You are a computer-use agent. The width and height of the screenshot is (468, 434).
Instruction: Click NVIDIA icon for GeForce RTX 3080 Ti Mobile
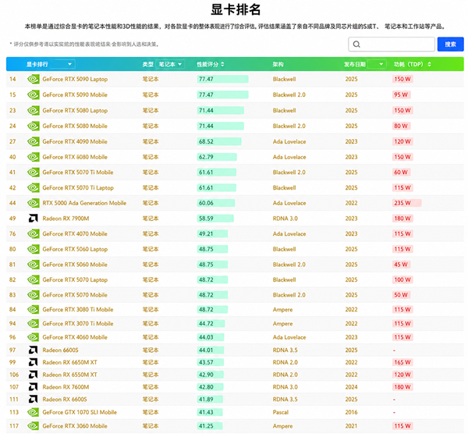pyautogui.click(x=33, y=309)
